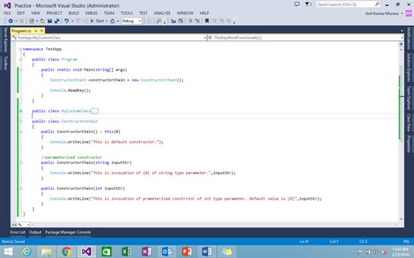The width and height of the screenshot is (414, 258).
Task: Open the 100 % zoom level dropdown
Action: (28, 225)
